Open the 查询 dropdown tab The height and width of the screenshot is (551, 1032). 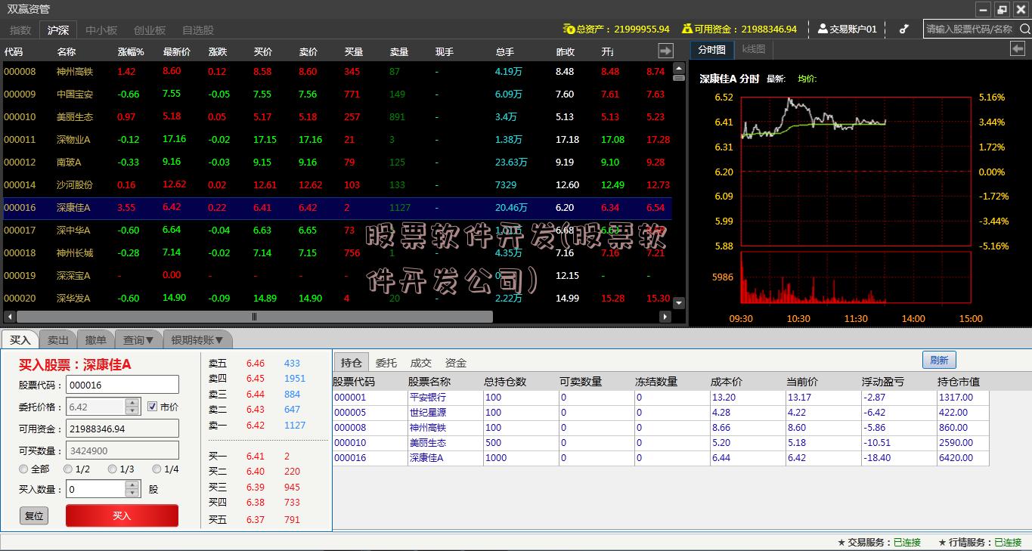(x=138, y=340)
